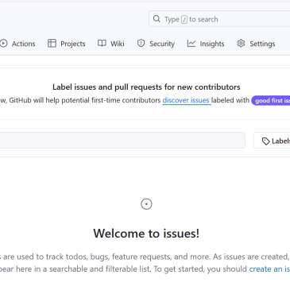The width and height of the screenshot is (290, 290).
Task: Follow the discover issues link
Action: click(x=187, y=100)
